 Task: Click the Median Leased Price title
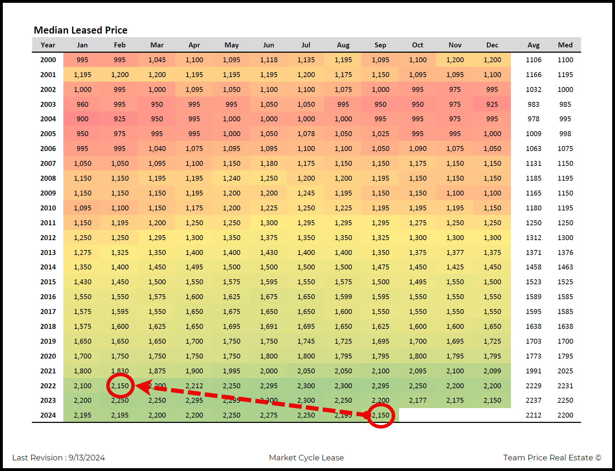point(80,30)
